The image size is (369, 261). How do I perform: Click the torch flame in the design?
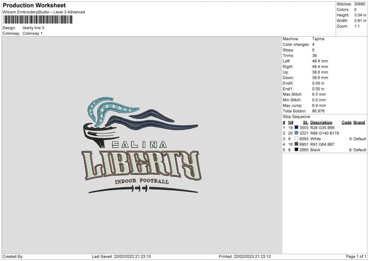pos(141,113)
